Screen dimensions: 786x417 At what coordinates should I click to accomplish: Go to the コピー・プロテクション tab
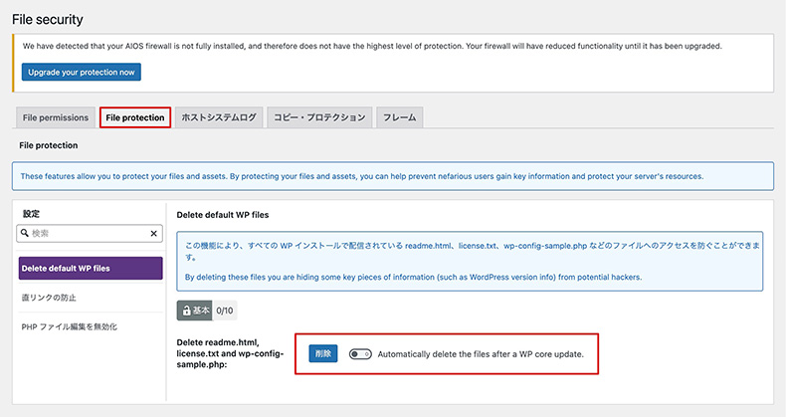point(319,117)
